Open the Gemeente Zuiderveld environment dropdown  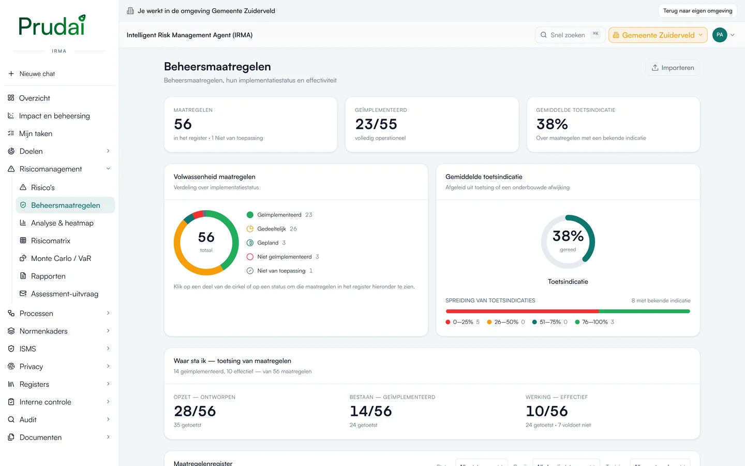658,35
